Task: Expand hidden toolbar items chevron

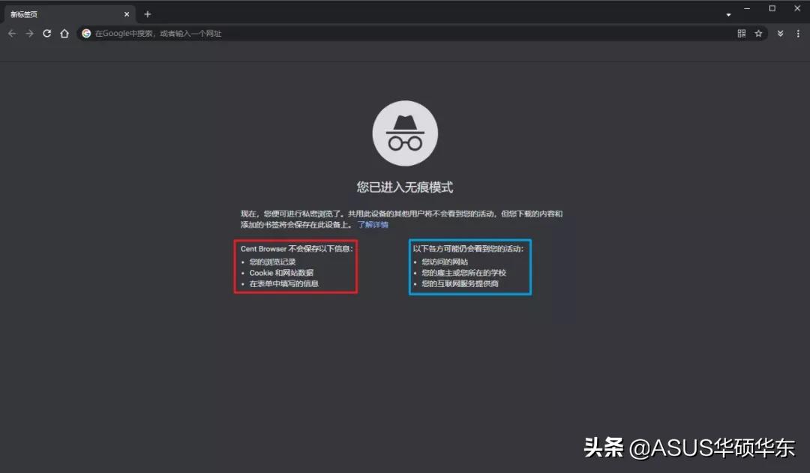Action: 781,34
